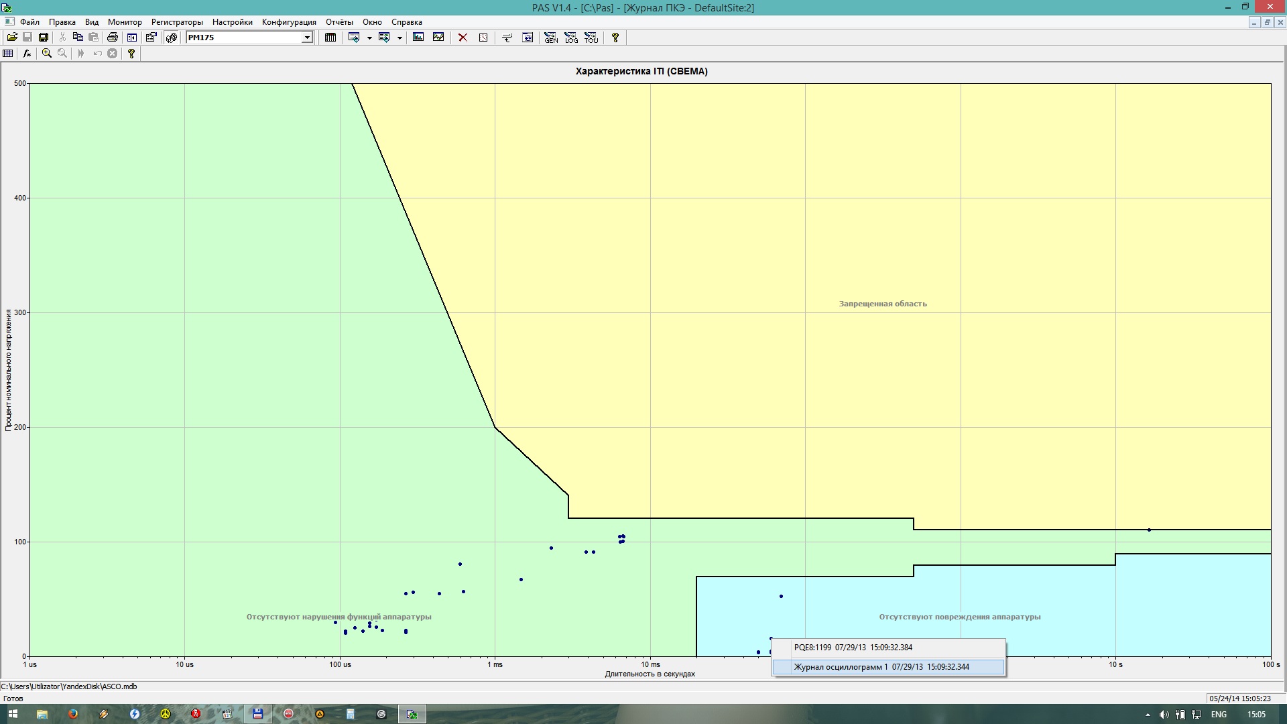Click the zoom in magnifier icon

click(46, 53)
